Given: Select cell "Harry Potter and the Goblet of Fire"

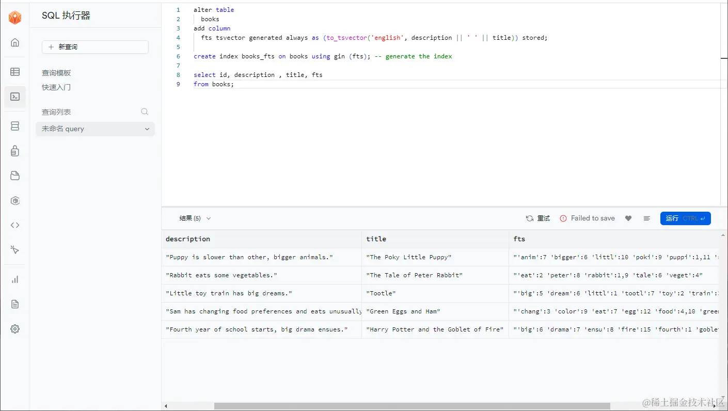Looking at the screenshot, I should pyautogui.click(x=435, y=329).
